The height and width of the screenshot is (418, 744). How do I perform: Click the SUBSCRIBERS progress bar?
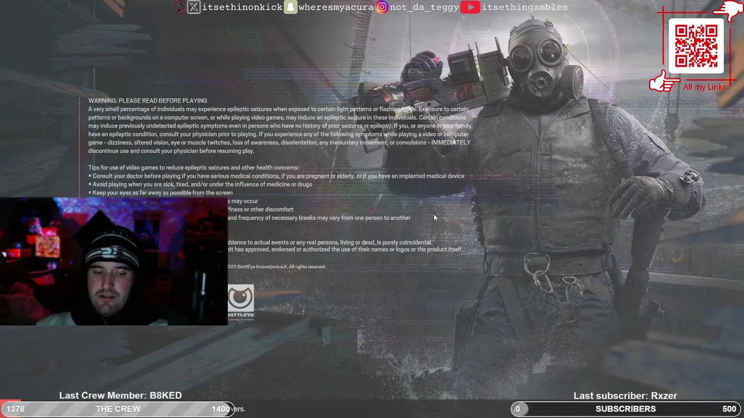pos(627,409)
